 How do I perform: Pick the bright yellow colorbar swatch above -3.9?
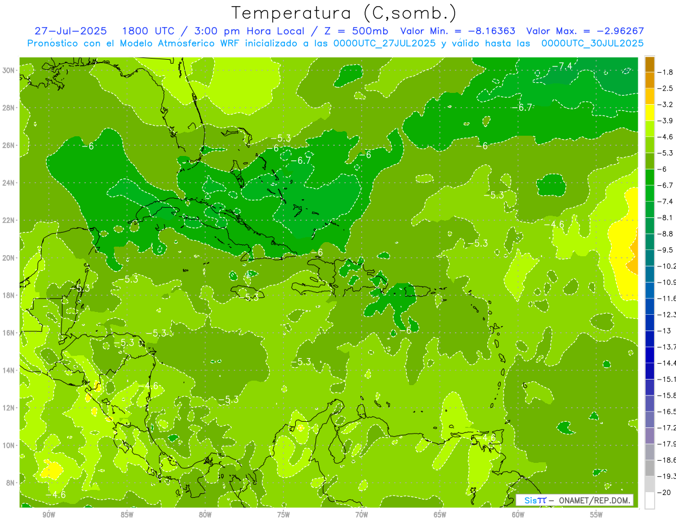(x=650, y=113)
